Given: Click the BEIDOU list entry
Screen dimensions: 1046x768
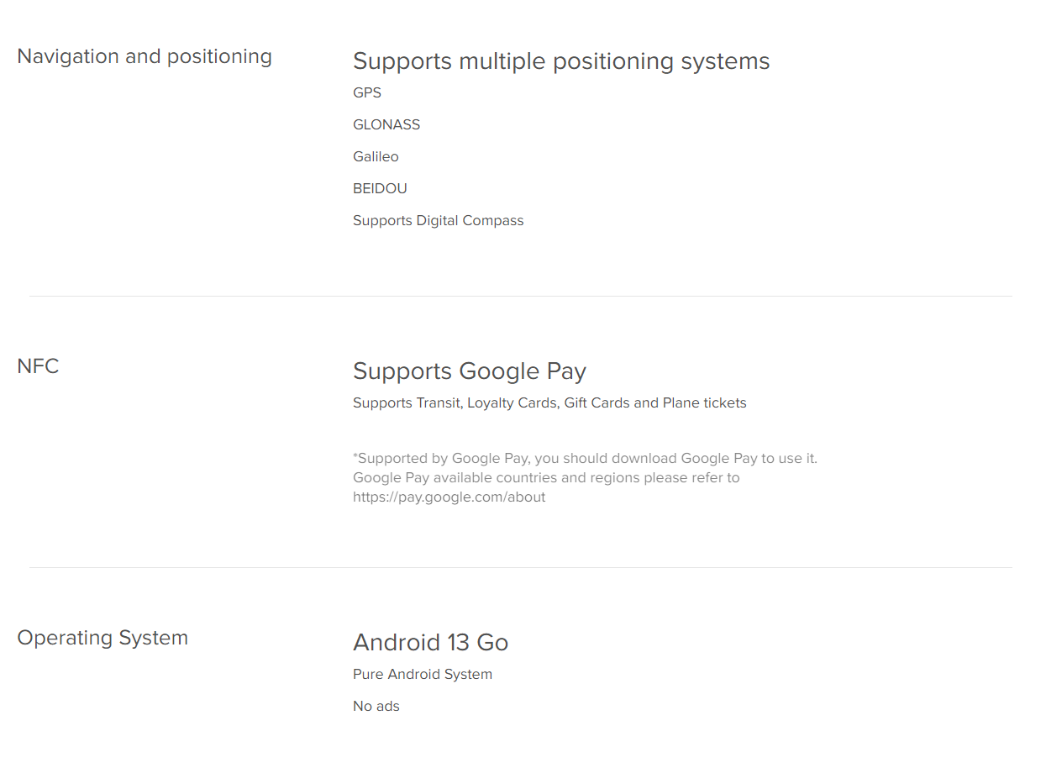Looking at the screenshot, I should tap(380, 188).
